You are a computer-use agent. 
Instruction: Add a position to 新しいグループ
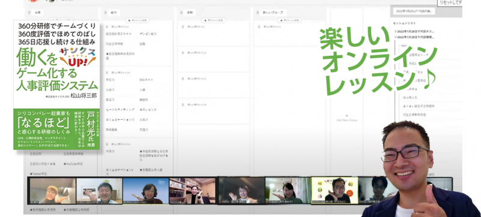click(x=290, y=20)
